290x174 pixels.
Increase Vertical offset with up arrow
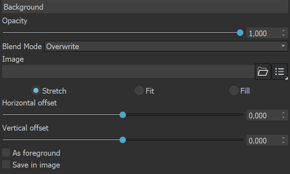click(283, 138)
